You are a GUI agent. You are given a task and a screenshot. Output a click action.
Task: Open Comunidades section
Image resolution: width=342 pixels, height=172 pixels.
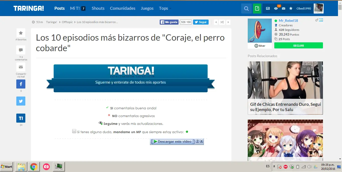123,8
